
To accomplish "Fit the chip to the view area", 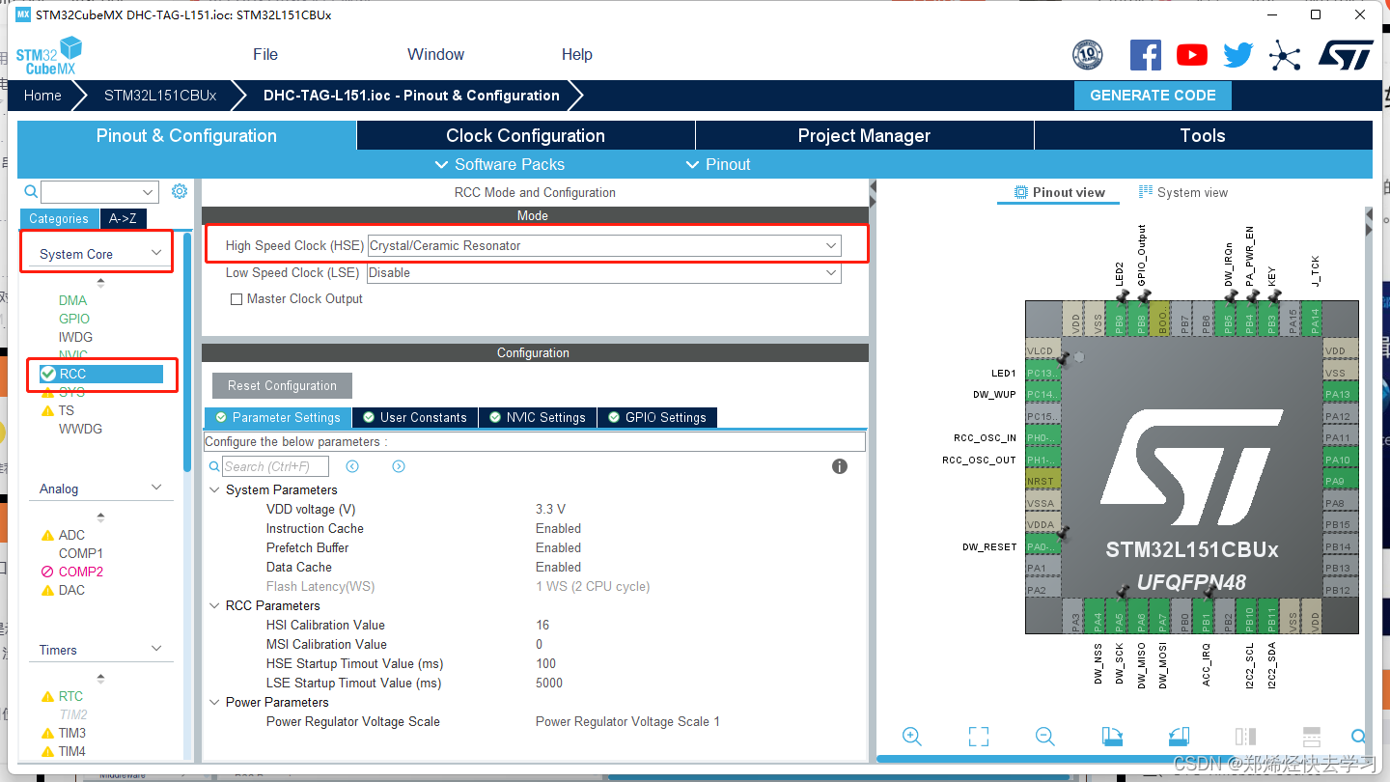I will (978, 736).
